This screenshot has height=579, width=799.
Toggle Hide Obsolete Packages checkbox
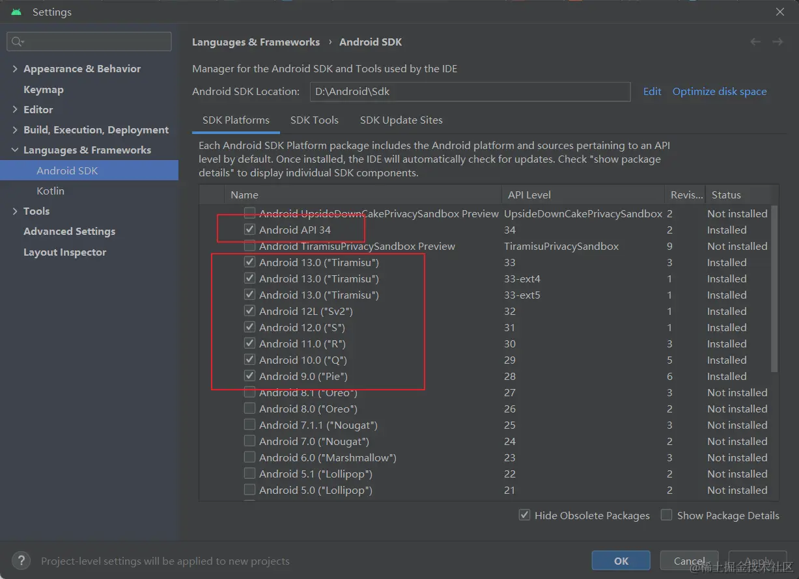pos(524,515)
